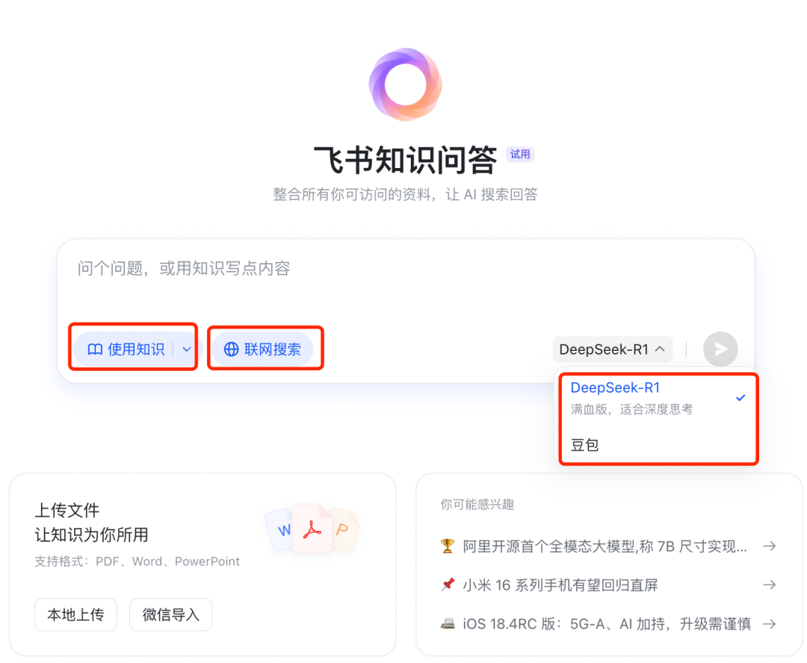Toggle the 使用知识 knowledge option
Screen dimensions: 807x663
click(126, 349)
